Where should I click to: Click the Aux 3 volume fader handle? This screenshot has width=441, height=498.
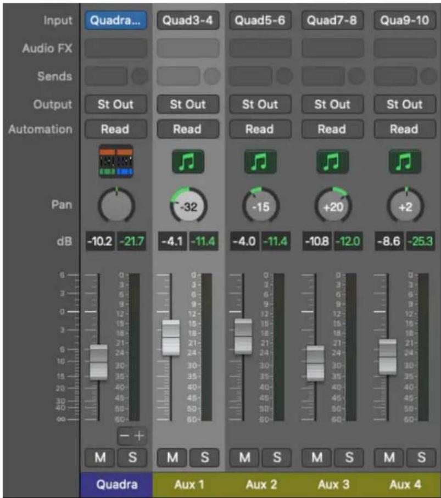pyautogui.click(x=315, y=363)
